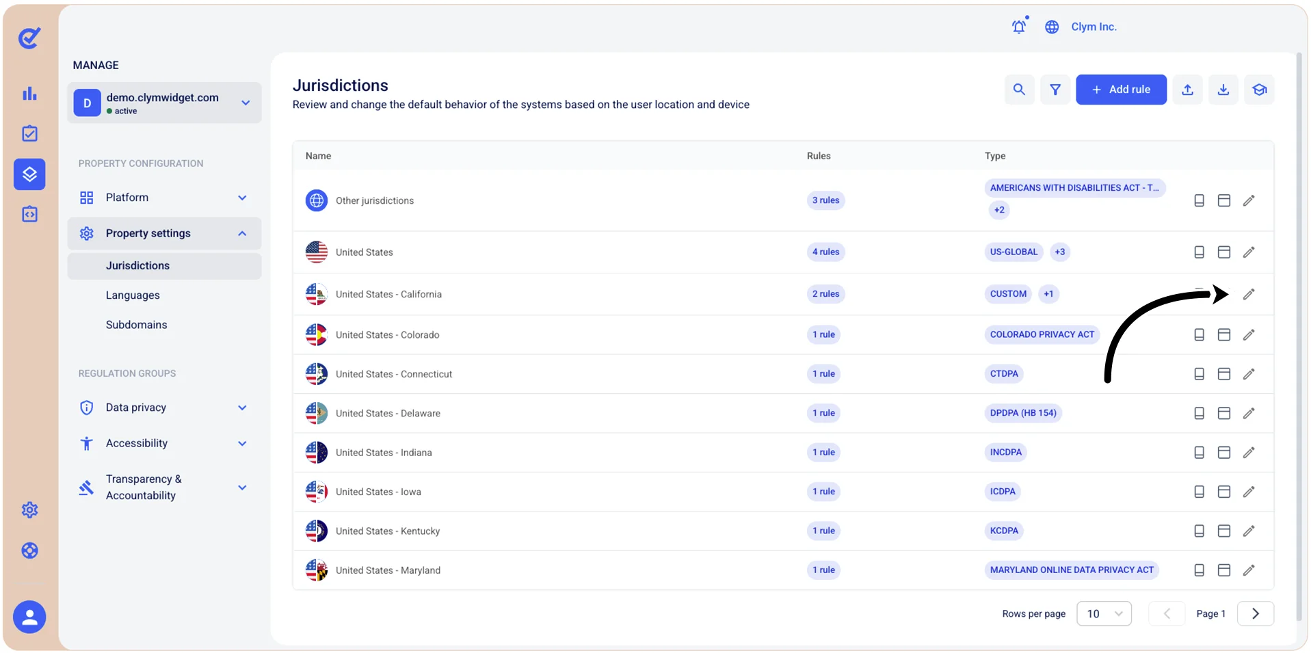The height and width of the screenshot is (653, 1311).
Task: Open the Rows per page dropdown
Action: [x=1104, y=614]
